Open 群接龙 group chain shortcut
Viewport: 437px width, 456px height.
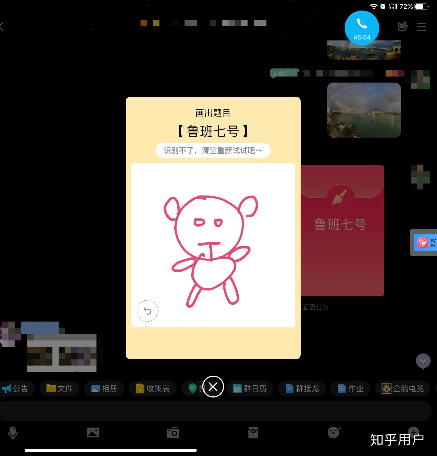pos(302,388)
